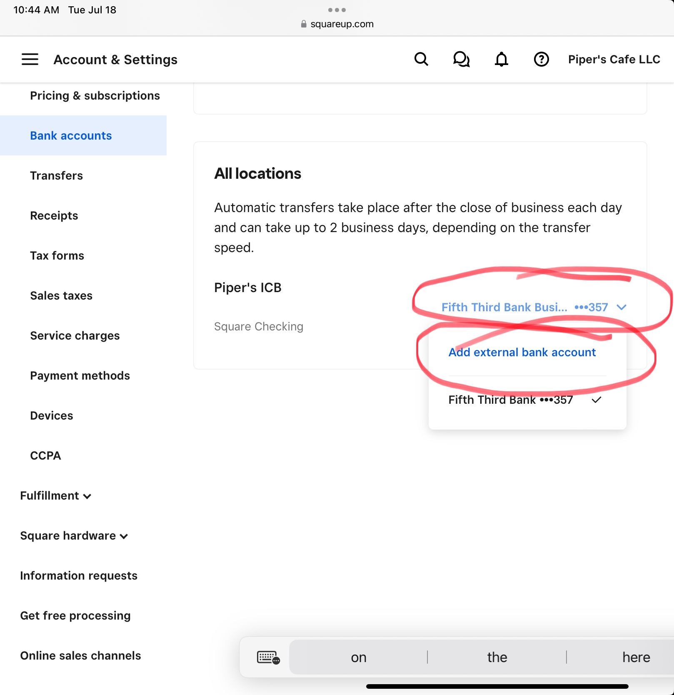Open the notifications bell

(x=501, y=59)
